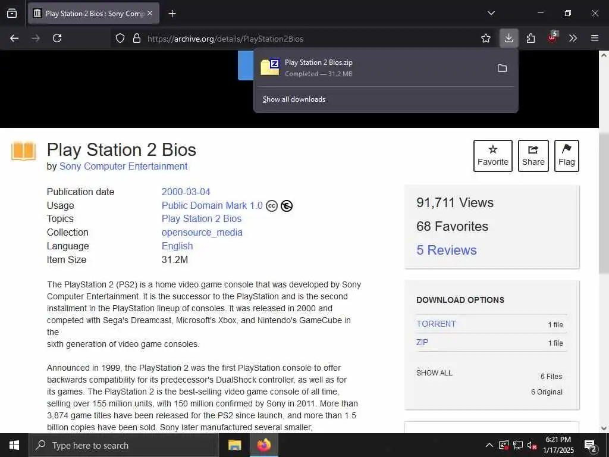
Task: Open the clock showing 6:21 PM
Action: 558,445
